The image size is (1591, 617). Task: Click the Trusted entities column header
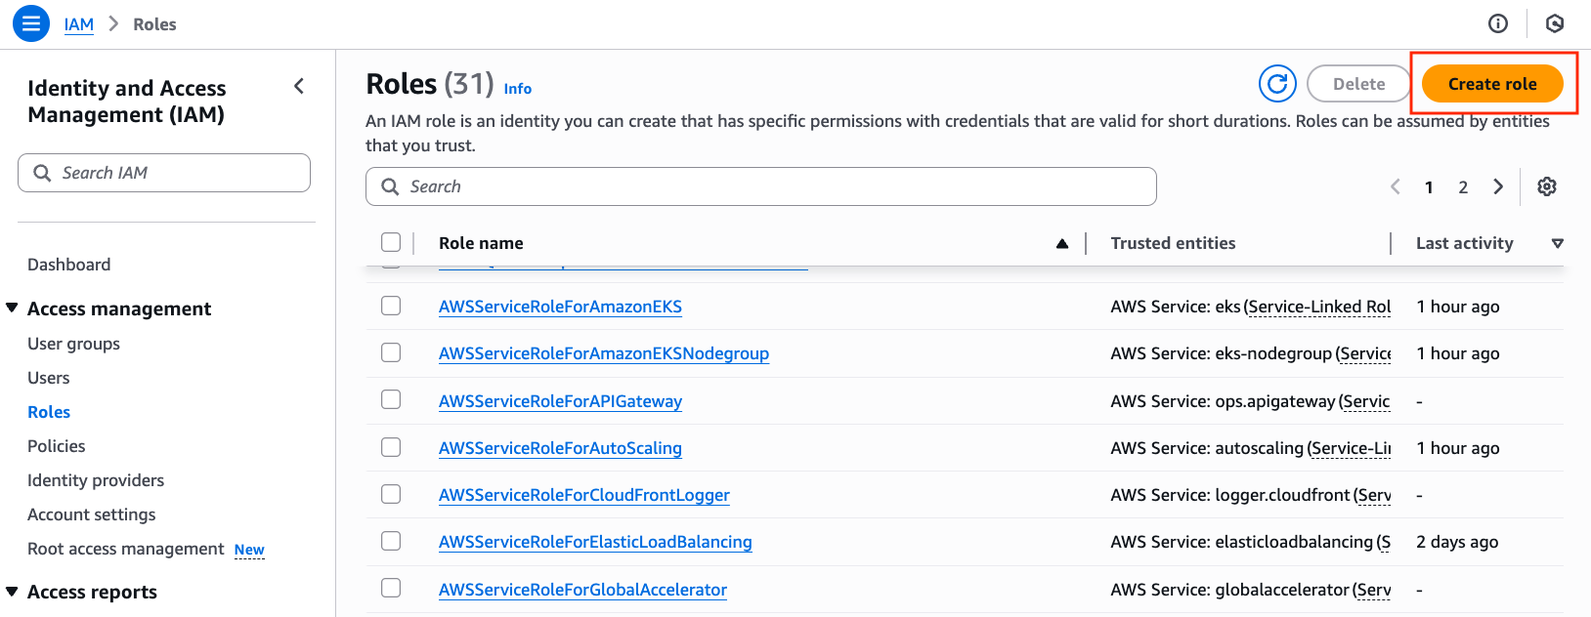[1173, 243]
